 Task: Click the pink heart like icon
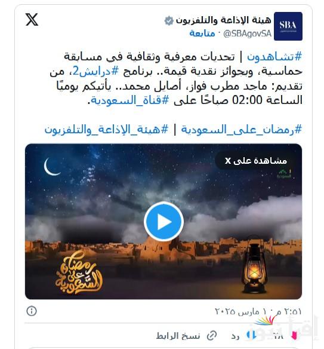[x=294, y=335]
